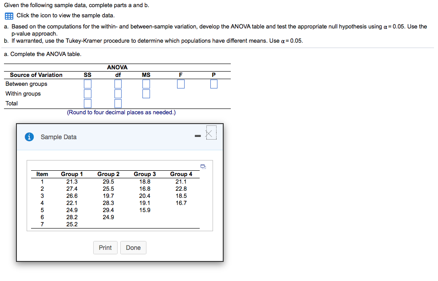
Task: Open the sample data in a separate window
Action: coord(203,165)
